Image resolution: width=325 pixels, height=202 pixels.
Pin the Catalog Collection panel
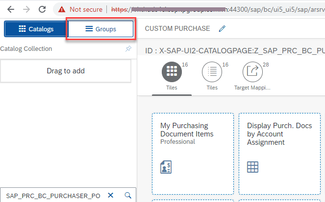(128, 49)
